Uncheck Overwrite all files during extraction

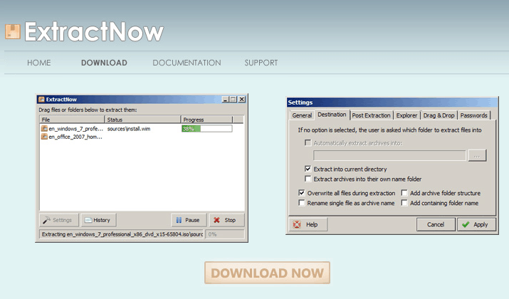point(302,193)
